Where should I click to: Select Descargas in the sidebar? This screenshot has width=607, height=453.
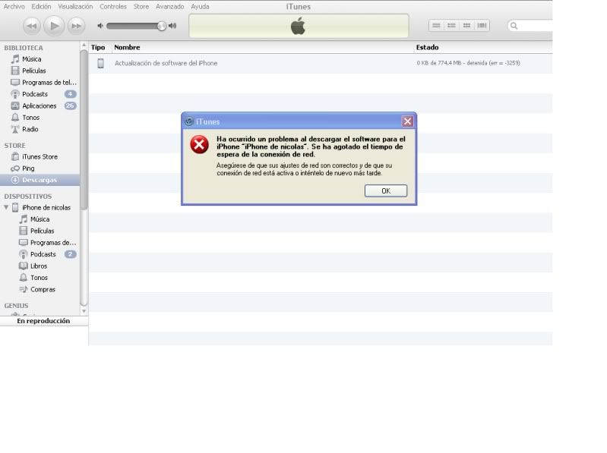(x=40, y=180)
